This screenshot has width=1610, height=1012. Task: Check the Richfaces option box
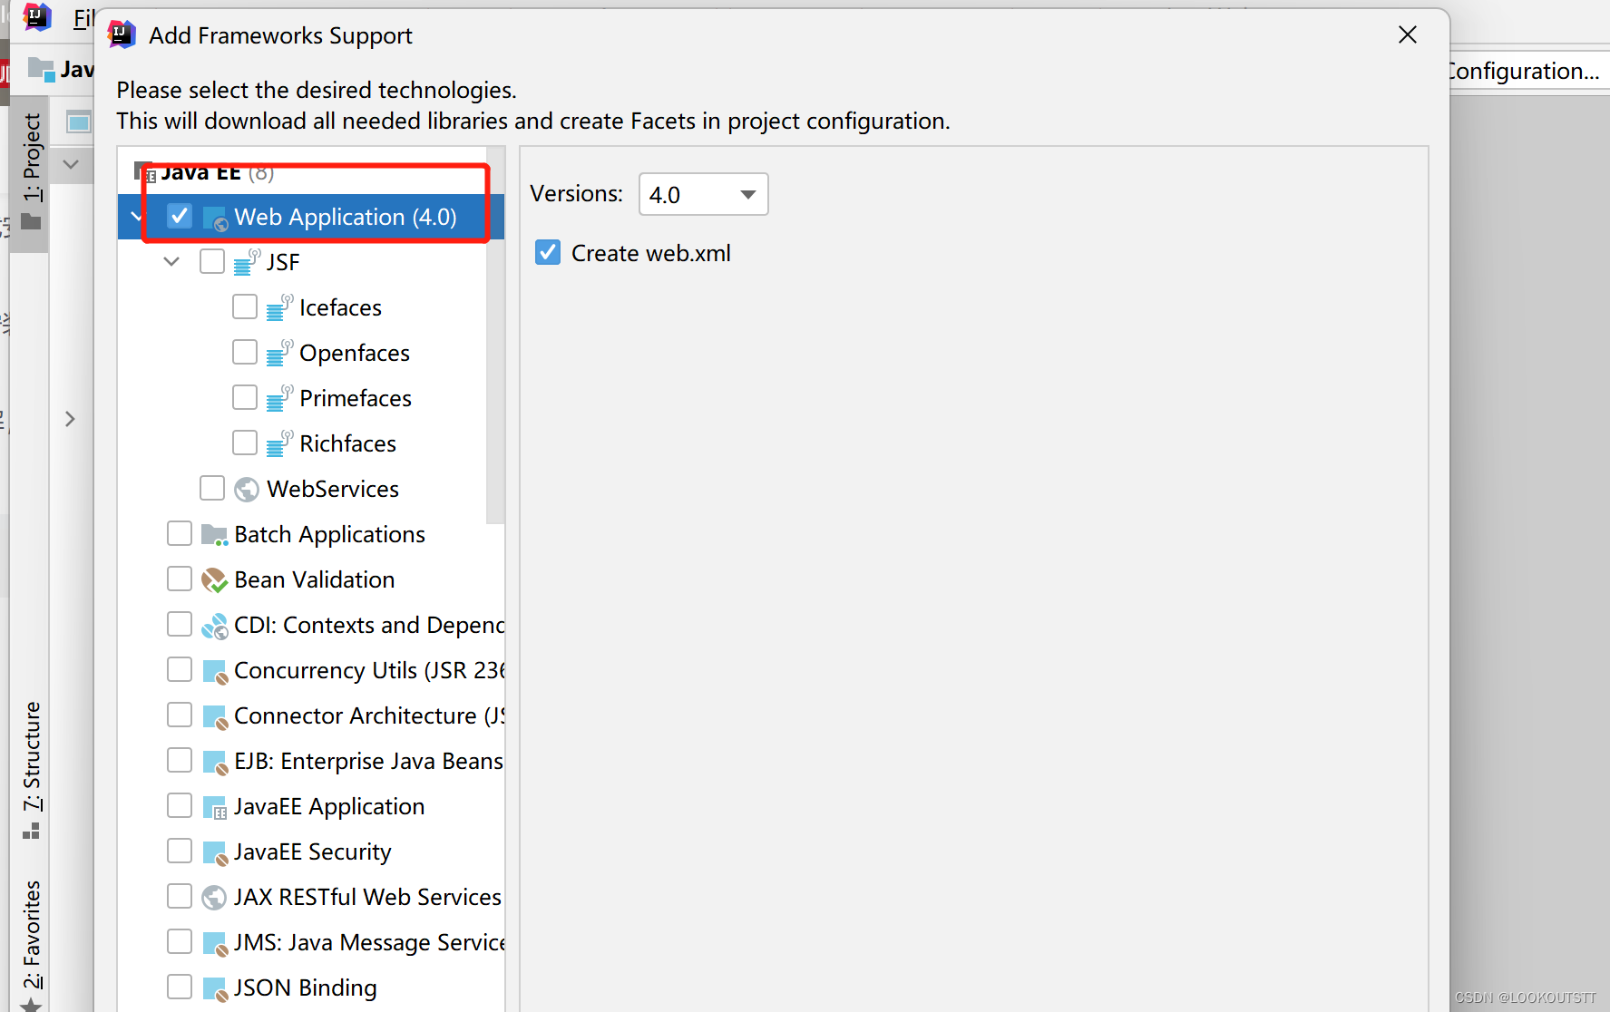[245, 443]
